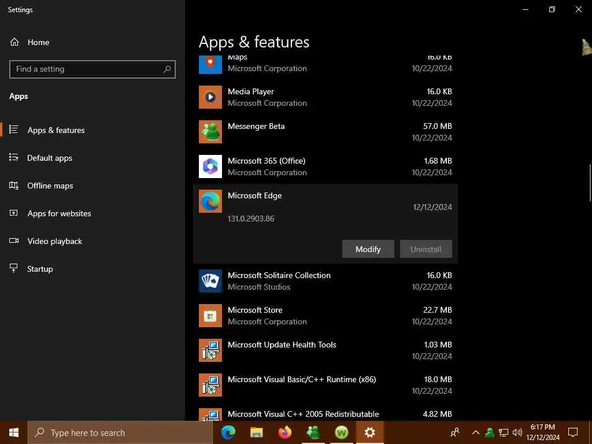Image resolution: width=592 pixels, height=444 pixels.
Task: Open File Explorer from the taskbar
Action: click(256, 432)
